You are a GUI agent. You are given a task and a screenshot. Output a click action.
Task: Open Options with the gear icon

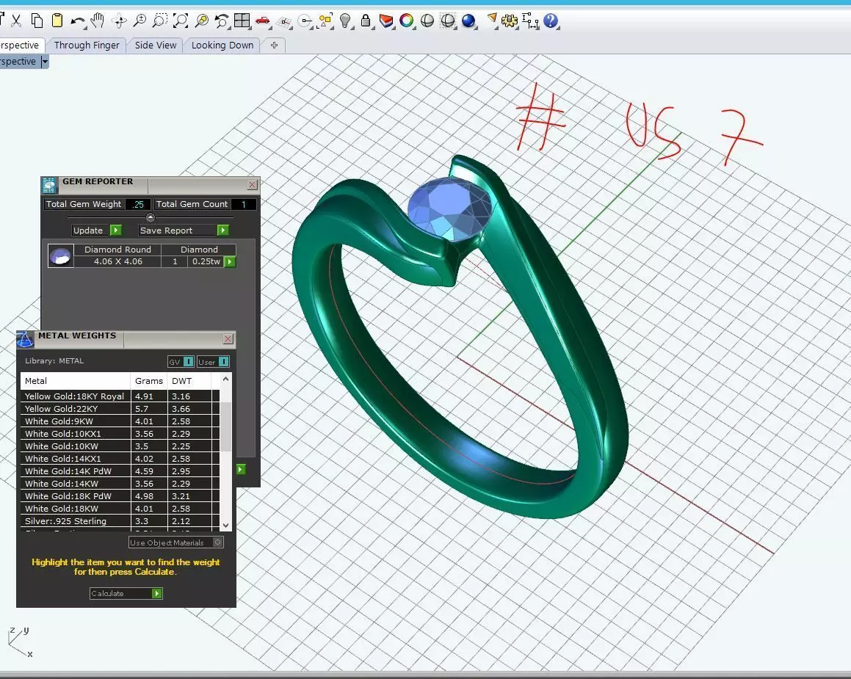509,21
